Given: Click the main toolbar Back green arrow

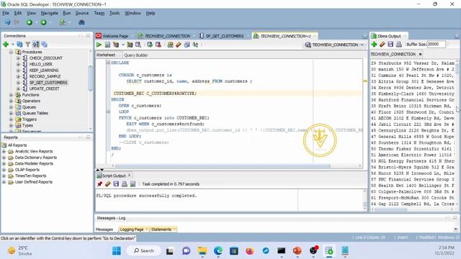Looking at the screenshot, I should [x=29, y=22].
